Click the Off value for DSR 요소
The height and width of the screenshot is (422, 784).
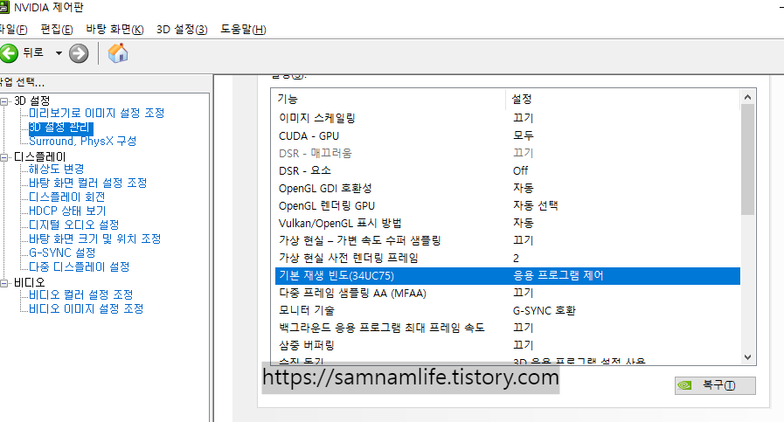[520, 170]
